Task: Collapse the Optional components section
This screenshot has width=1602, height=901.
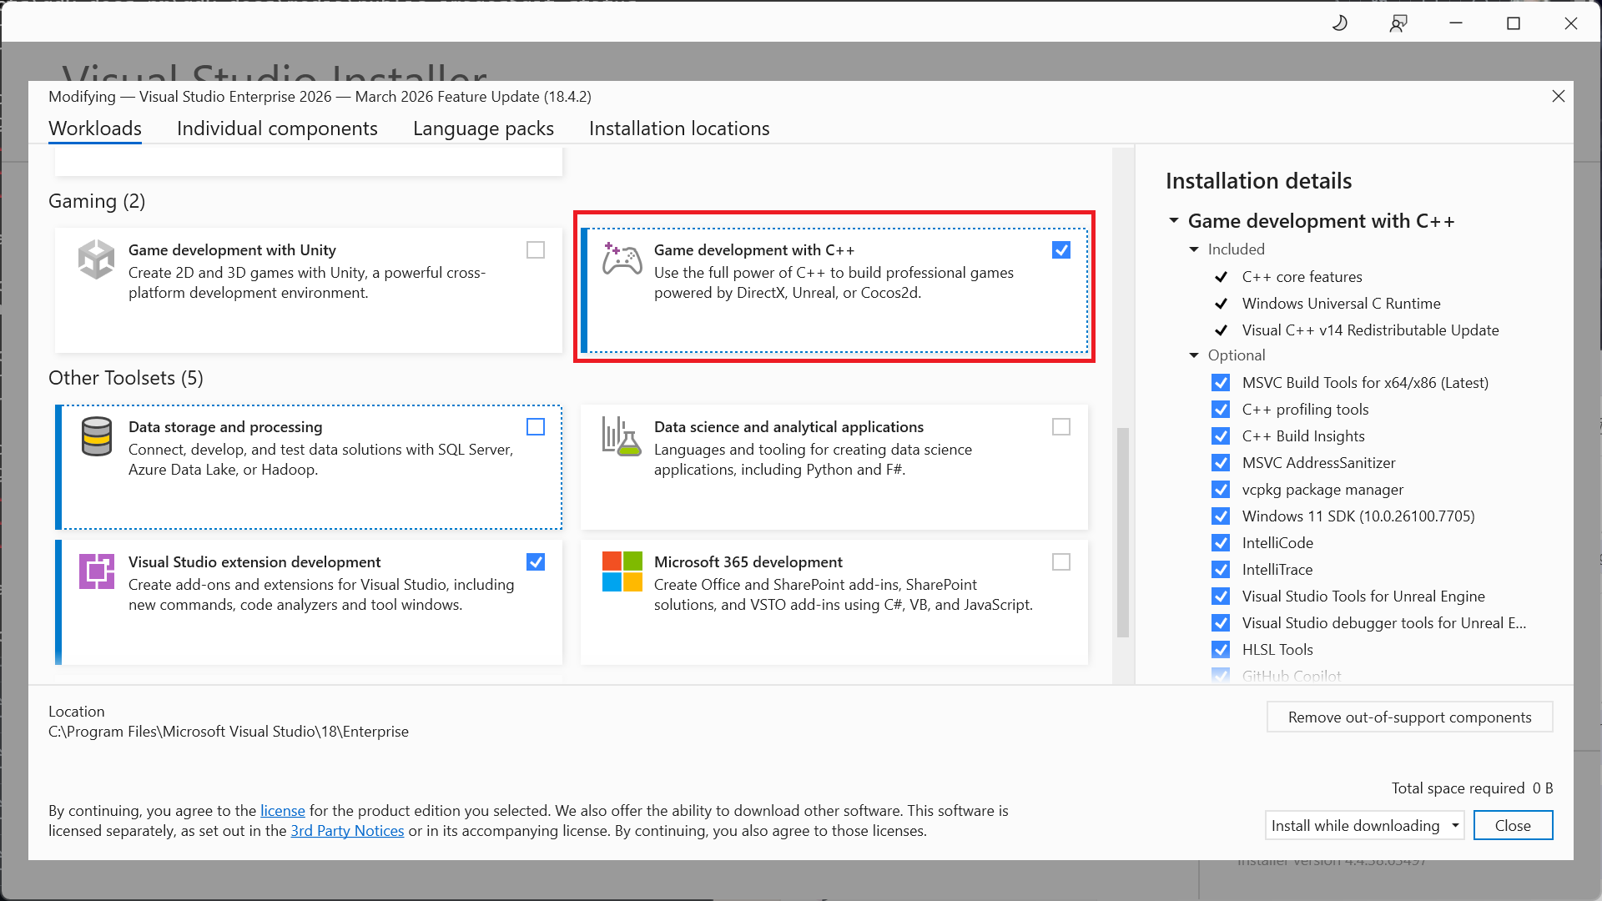Action: click(x=1194, y=355)
